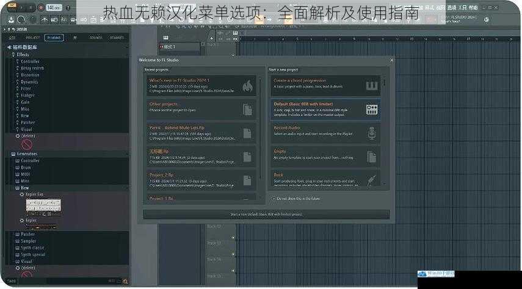Screen dimensions: 522x289
Task: Click delete icon under Effects category
Action: coord(27,144)
